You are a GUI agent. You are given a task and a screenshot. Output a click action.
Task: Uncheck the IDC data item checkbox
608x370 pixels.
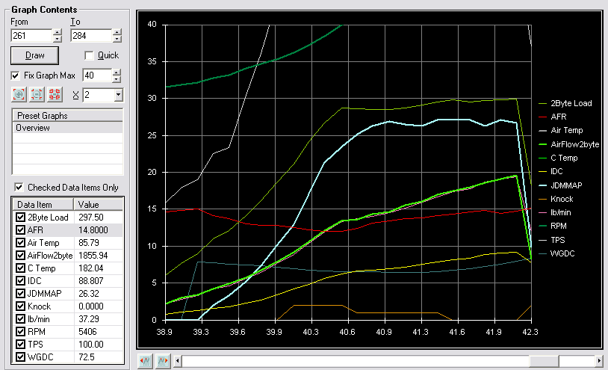click(x=21, y=281)
